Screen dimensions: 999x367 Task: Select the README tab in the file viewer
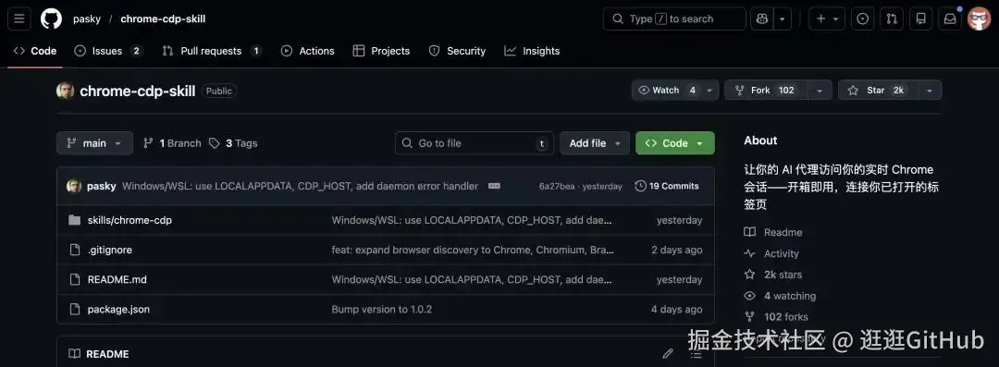tap(99, 354)
